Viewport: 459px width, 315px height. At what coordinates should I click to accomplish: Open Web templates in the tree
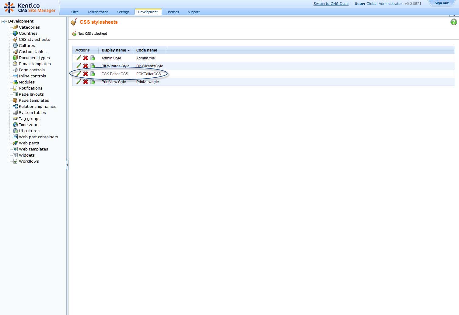tap(33, 149)
